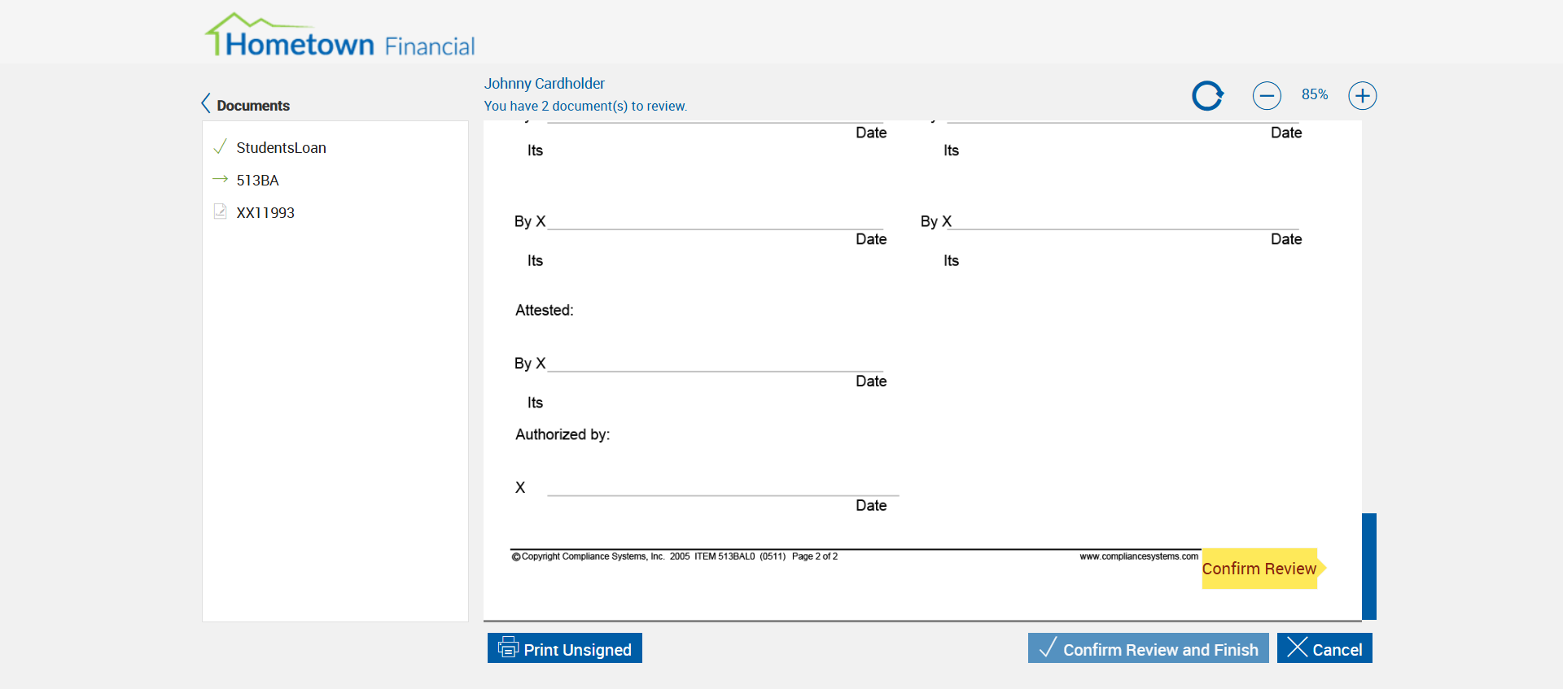Click the www.compliancesystems.com footer link
The image size is (1563, 689).
(x=1139, y=556)
